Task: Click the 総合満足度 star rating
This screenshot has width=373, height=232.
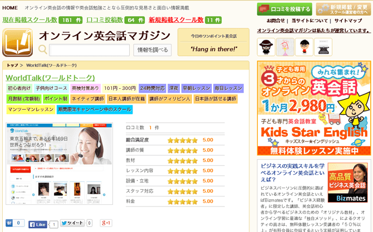Action: pyautogui.click(x=183, y=140)
